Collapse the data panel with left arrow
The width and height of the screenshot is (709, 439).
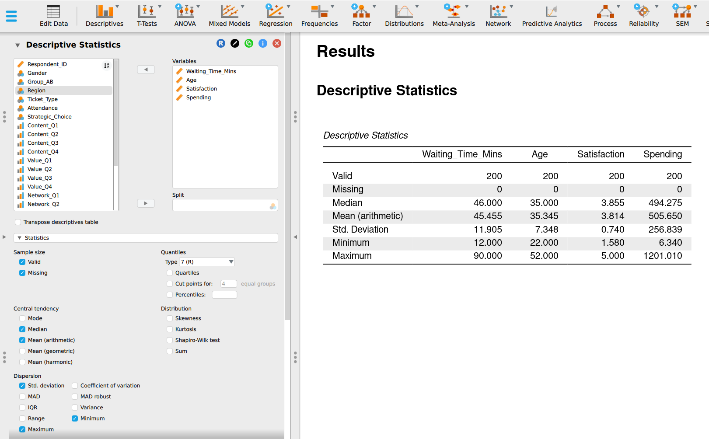click(x=295, y=237)
